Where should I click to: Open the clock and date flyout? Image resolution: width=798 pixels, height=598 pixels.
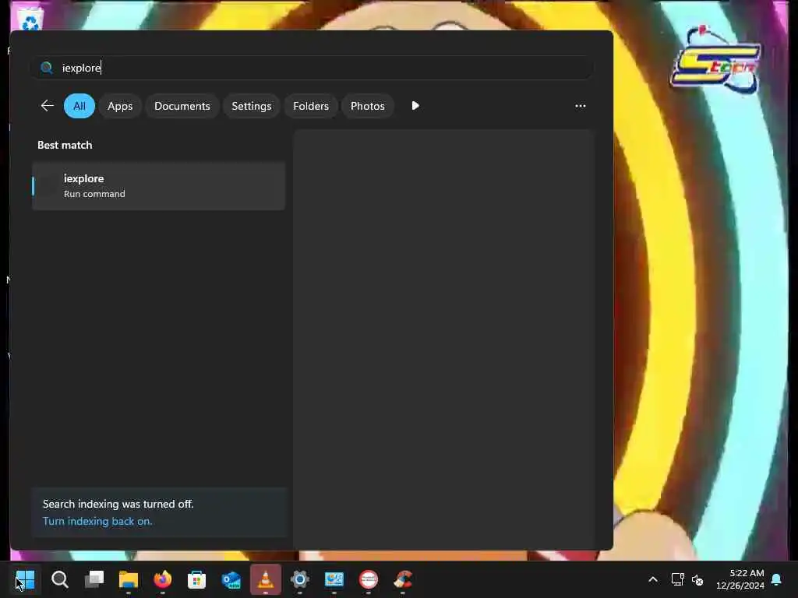pos(740,579)
